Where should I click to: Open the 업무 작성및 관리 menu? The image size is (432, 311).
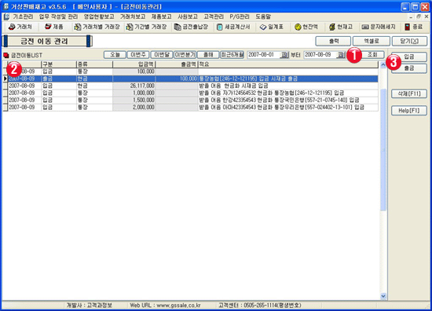(x=58, y=16)
